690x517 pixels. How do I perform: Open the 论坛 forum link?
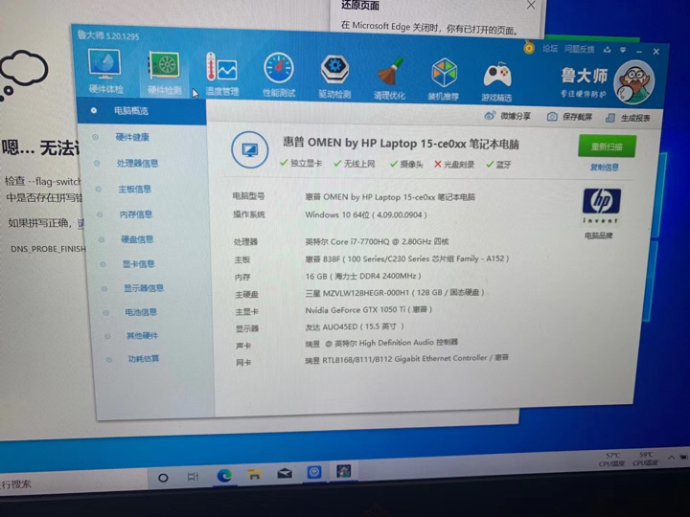pyautogui.click(x=550, y=49)
